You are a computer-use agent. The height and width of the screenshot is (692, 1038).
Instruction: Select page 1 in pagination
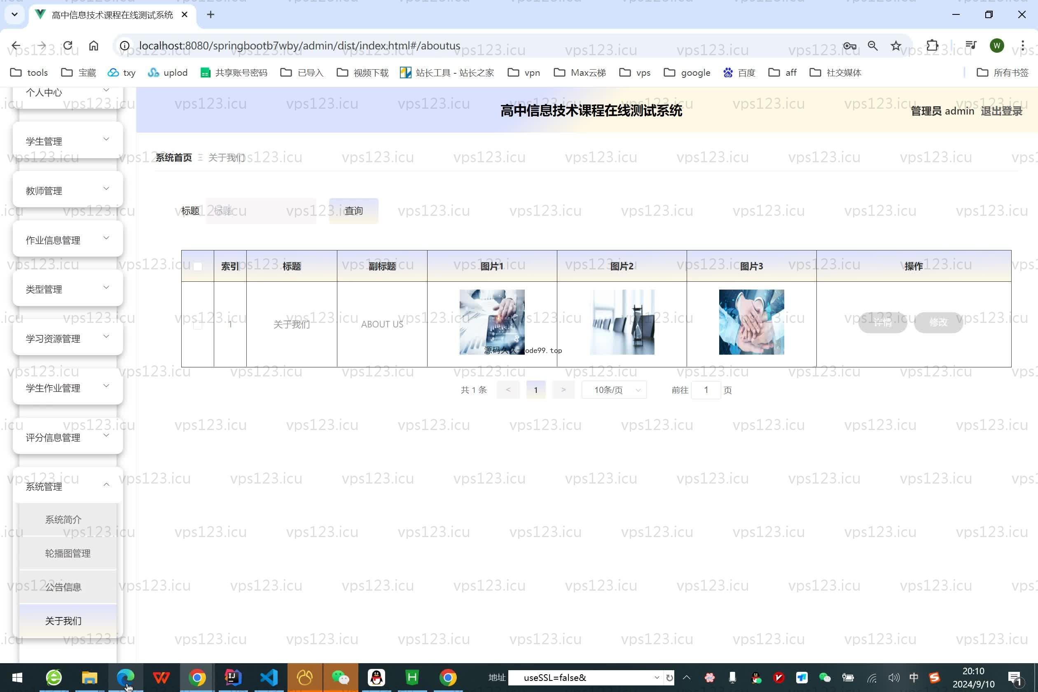click(x=536, y=390)
